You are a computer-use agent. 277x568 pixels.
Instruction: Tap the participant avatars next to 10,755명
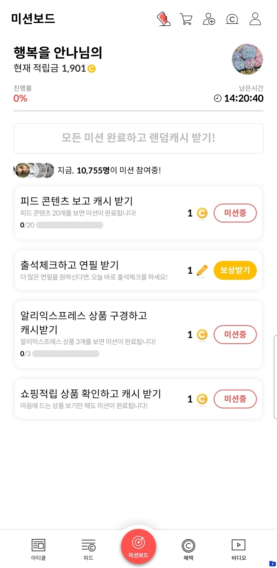pos(34,170)
